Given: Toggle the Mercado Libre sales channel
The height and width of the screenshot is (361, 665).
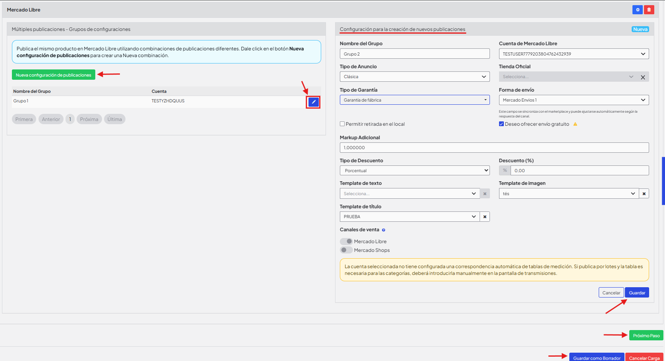Looking at the screenshot, I should coord(346,241).
